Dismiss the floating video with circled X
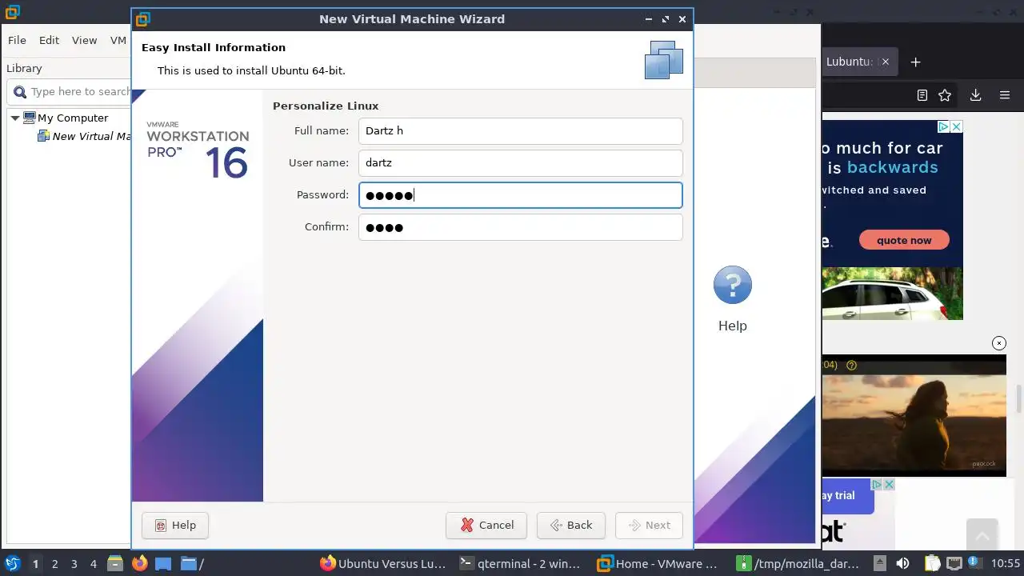Screen dimensions: 1024x576 pyautogui.click(x=998, y=343)
